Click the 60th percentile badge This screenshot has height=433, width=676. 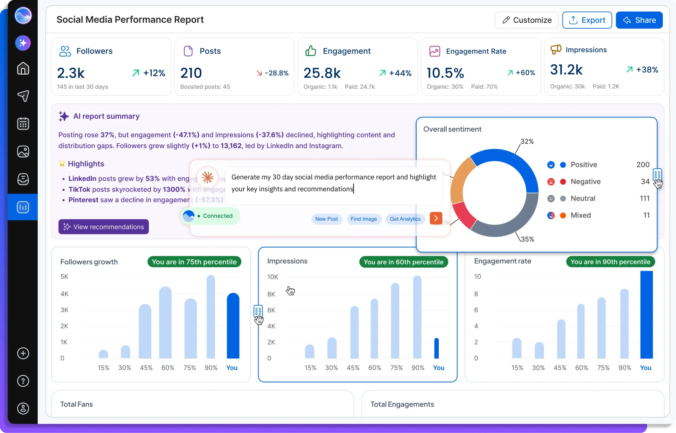point(403,262)
